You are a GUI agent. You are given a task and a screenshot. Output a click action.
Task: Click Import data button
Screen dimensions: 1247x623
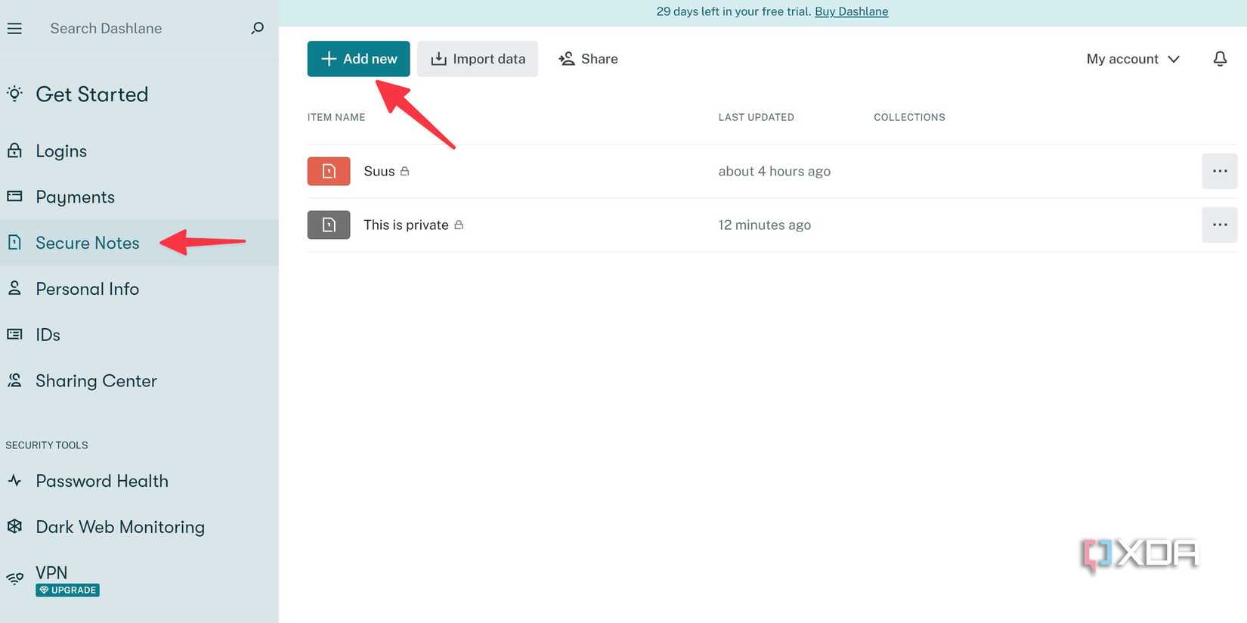[478, 59]
